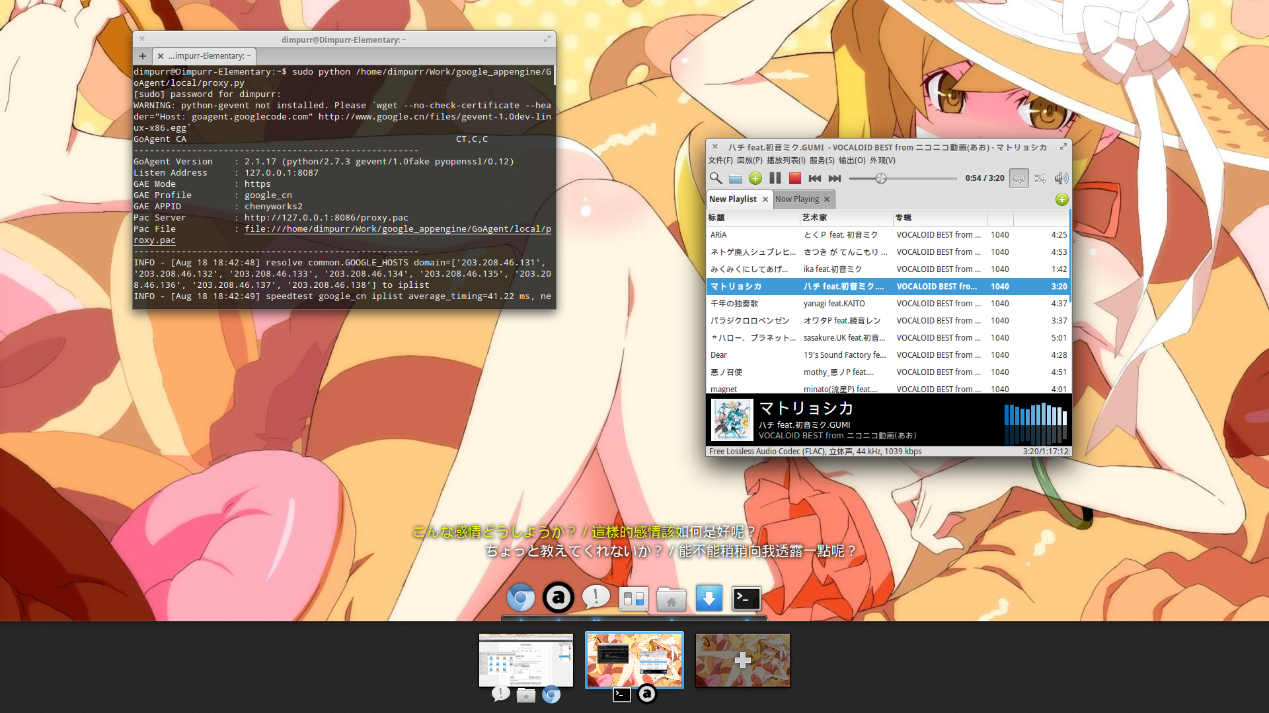Screen dimensions: 1269x713
Task: Add a new terminal tab
Action: point(143,56)
